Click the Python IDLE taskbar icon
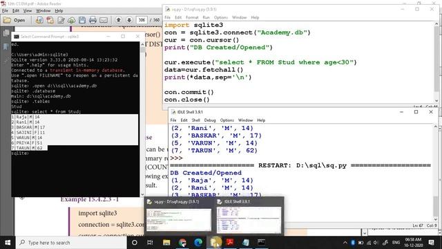442x249 pixels. click(x=215, y=243)
